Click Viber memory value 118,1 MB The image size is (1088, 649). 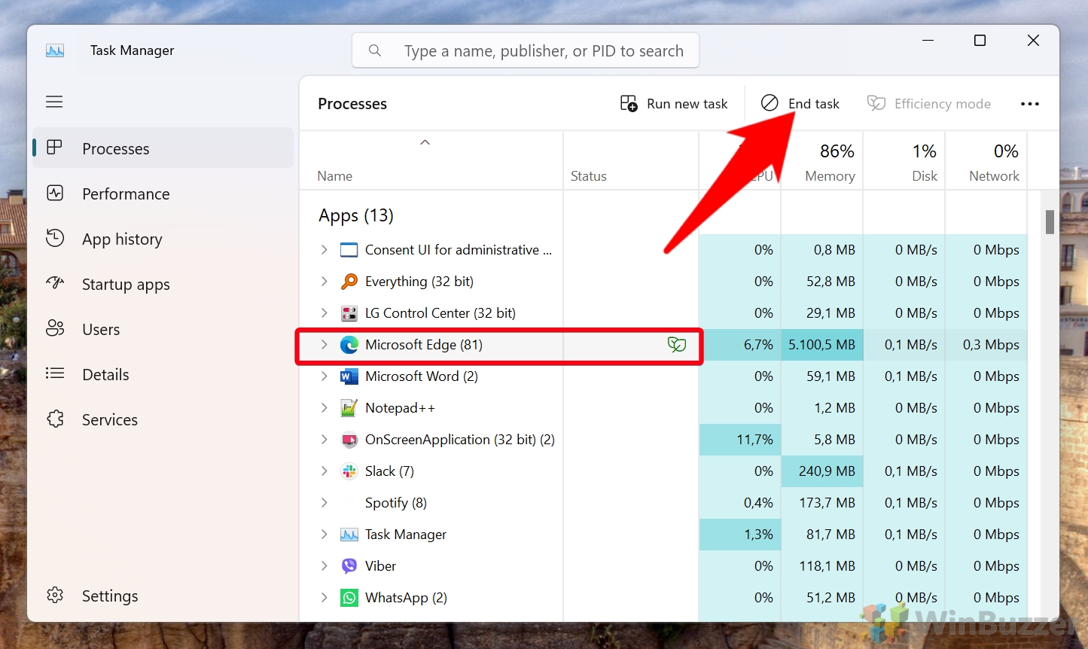point(827,566)
